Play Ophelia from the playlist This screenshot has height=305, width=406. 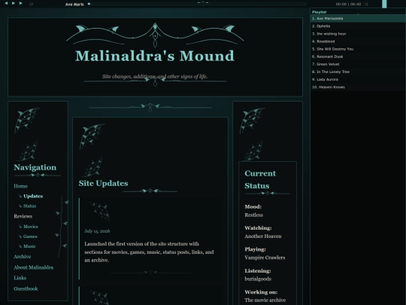358,26
